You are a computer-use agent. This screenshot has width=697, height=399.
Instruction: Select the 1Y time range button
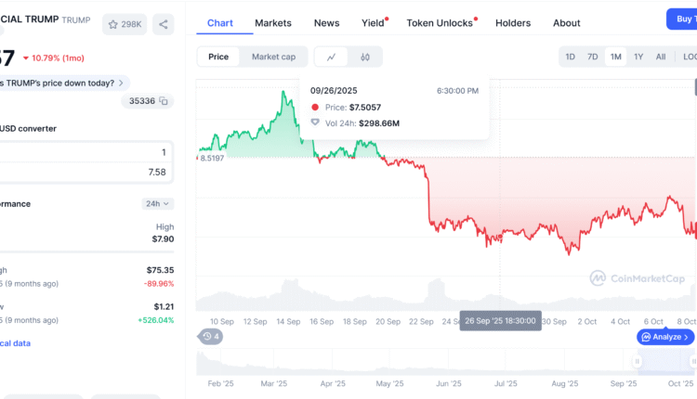pyautogui.click(x=638, y=57)
